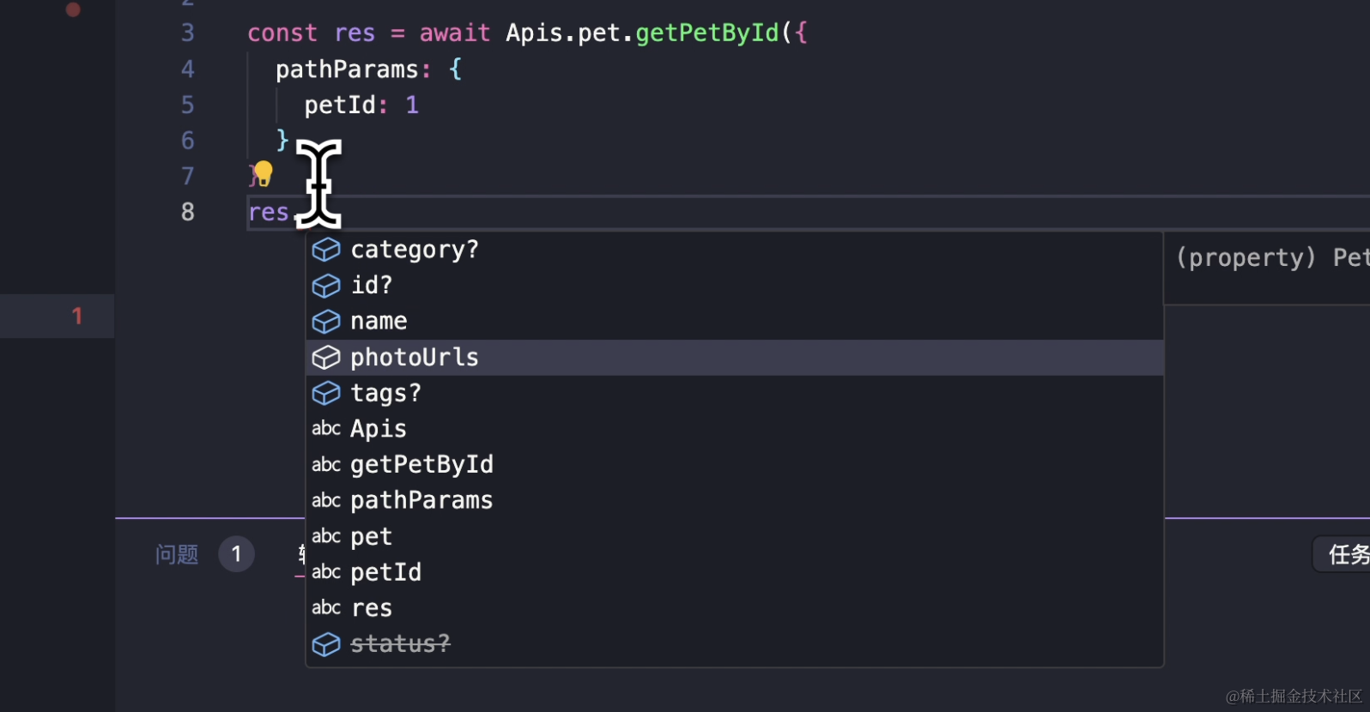Click the cube icon beside photoUrls

[326, 358]
